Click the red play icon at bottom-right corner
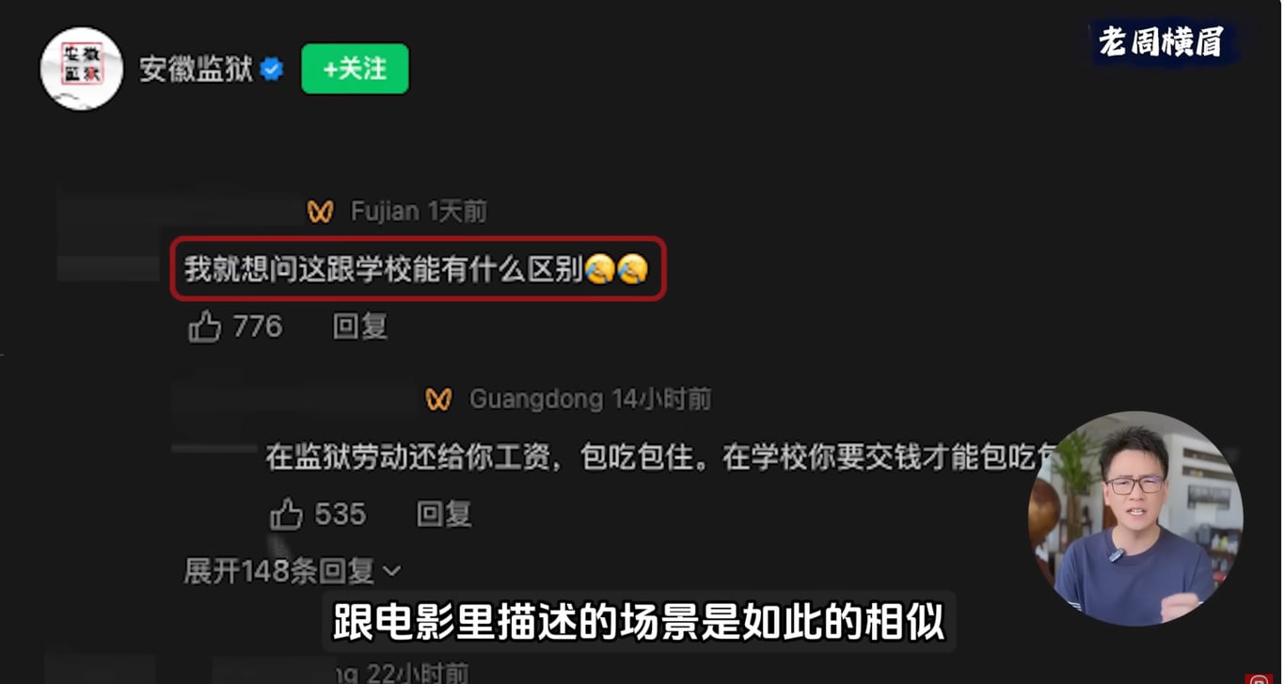 1259,678
